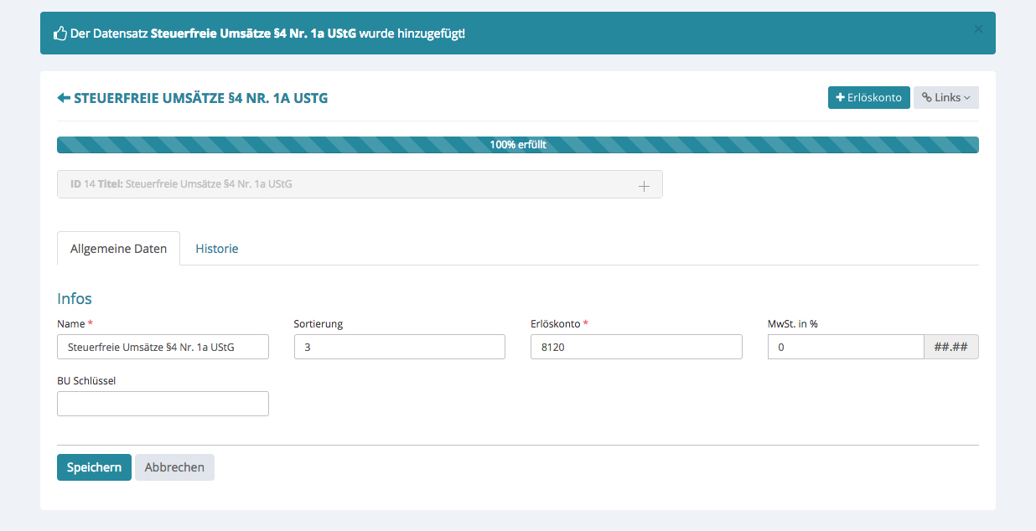Focus the Name input field
Image resolution: width=1036 pixels, height=531 pixels.
tap(163, 347)
